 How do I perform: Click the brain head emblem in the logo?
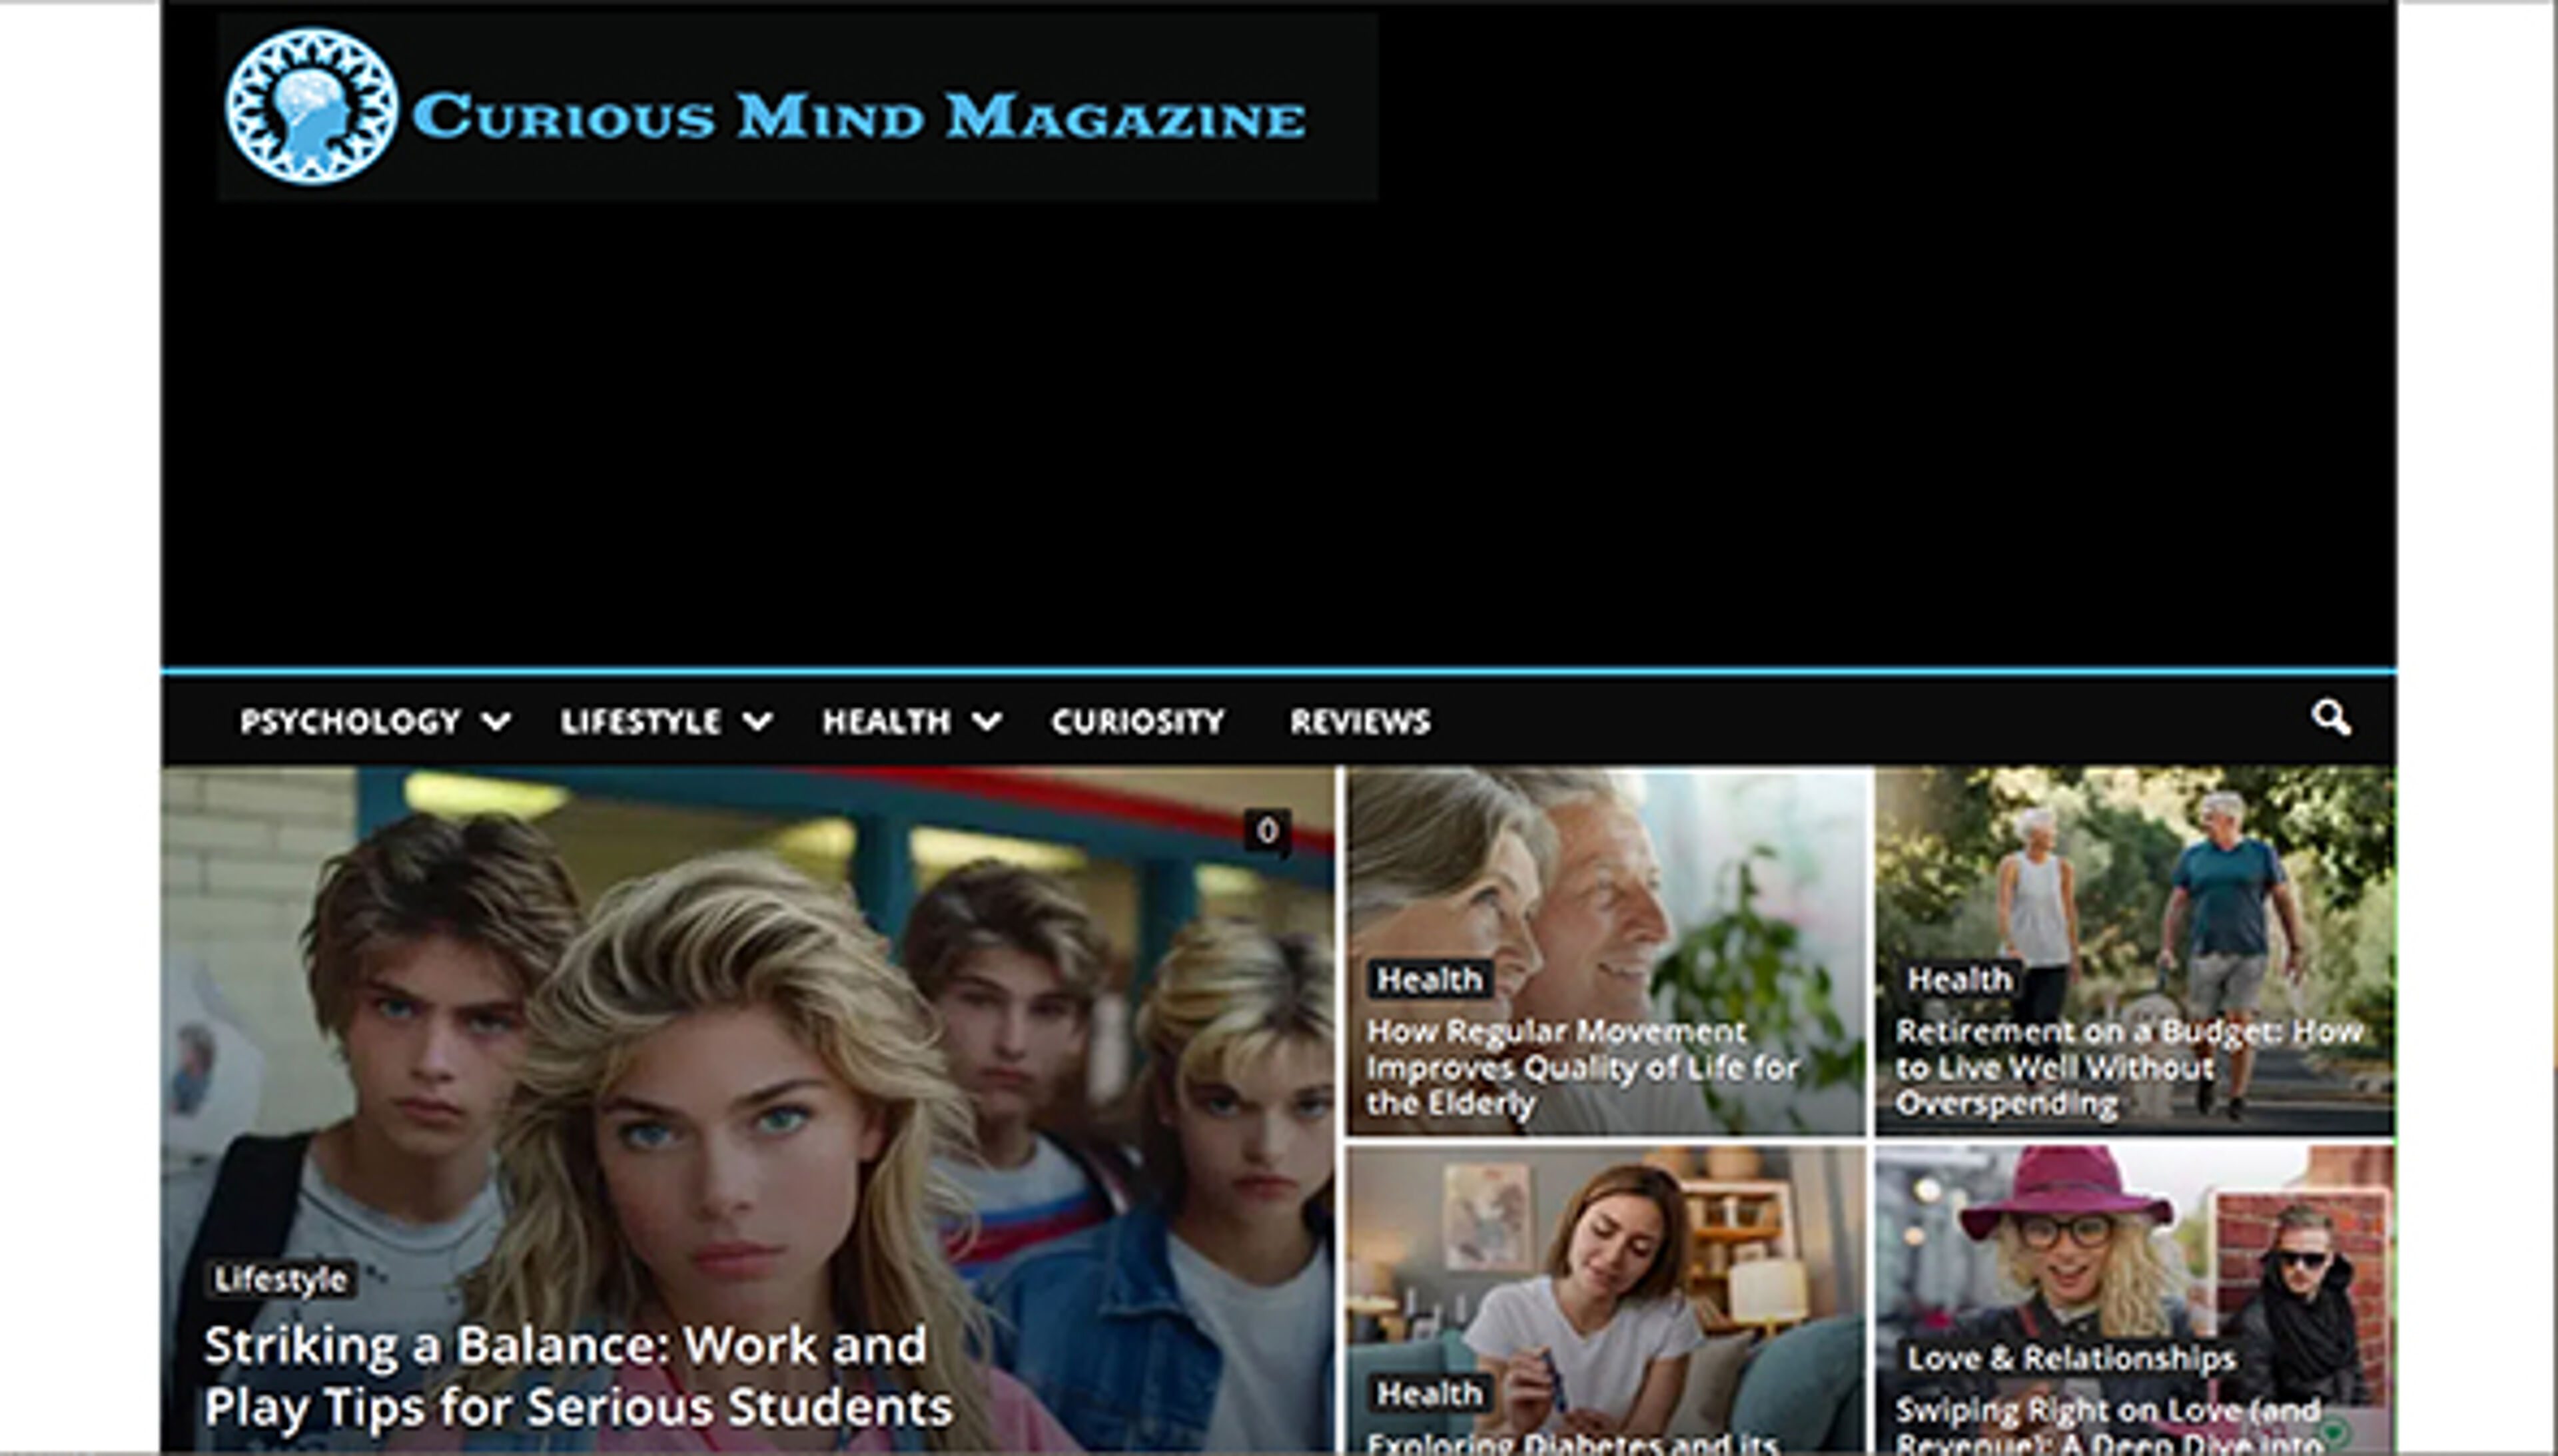click(311, 108)
